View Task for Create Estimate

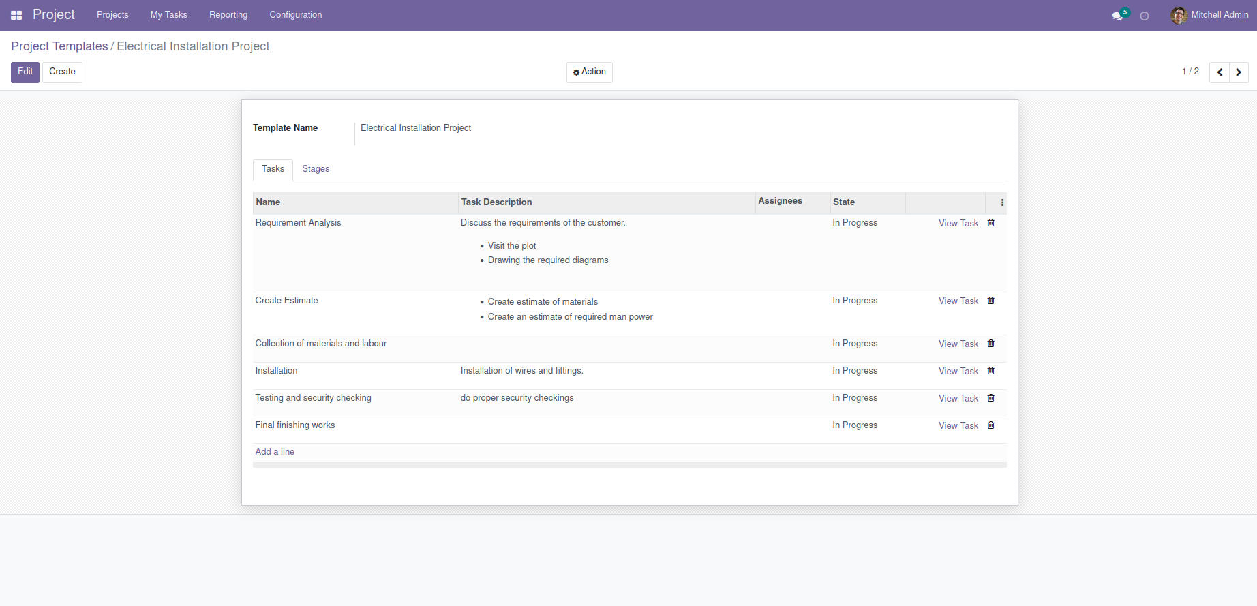point(958,301)
